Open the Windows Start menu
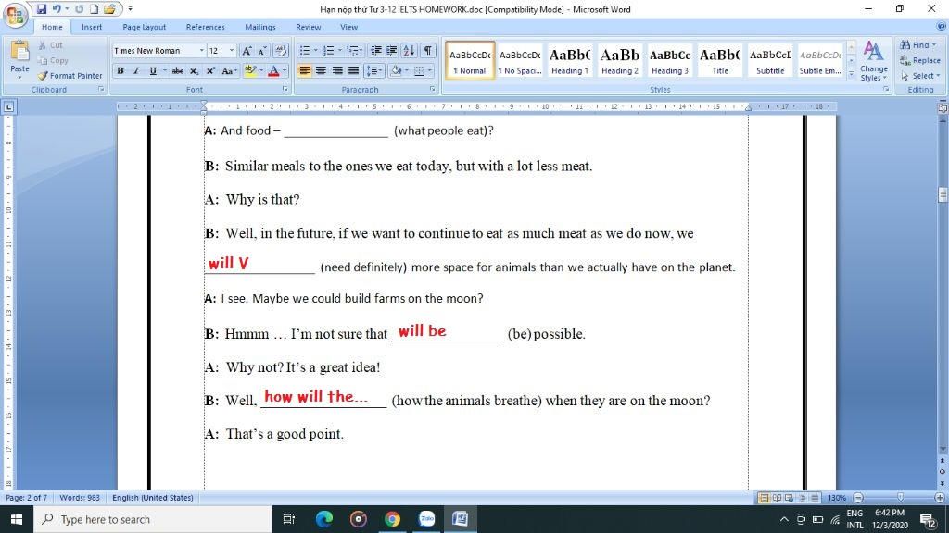Screen dimensions: 949x533 point(17,519)
